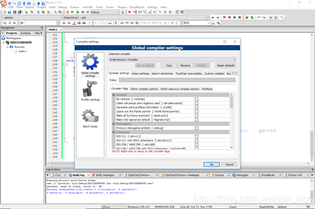This screenshot has width=315, height=209.
Task: Click the Highlight red marker pen icon
Action: (74, 23)
